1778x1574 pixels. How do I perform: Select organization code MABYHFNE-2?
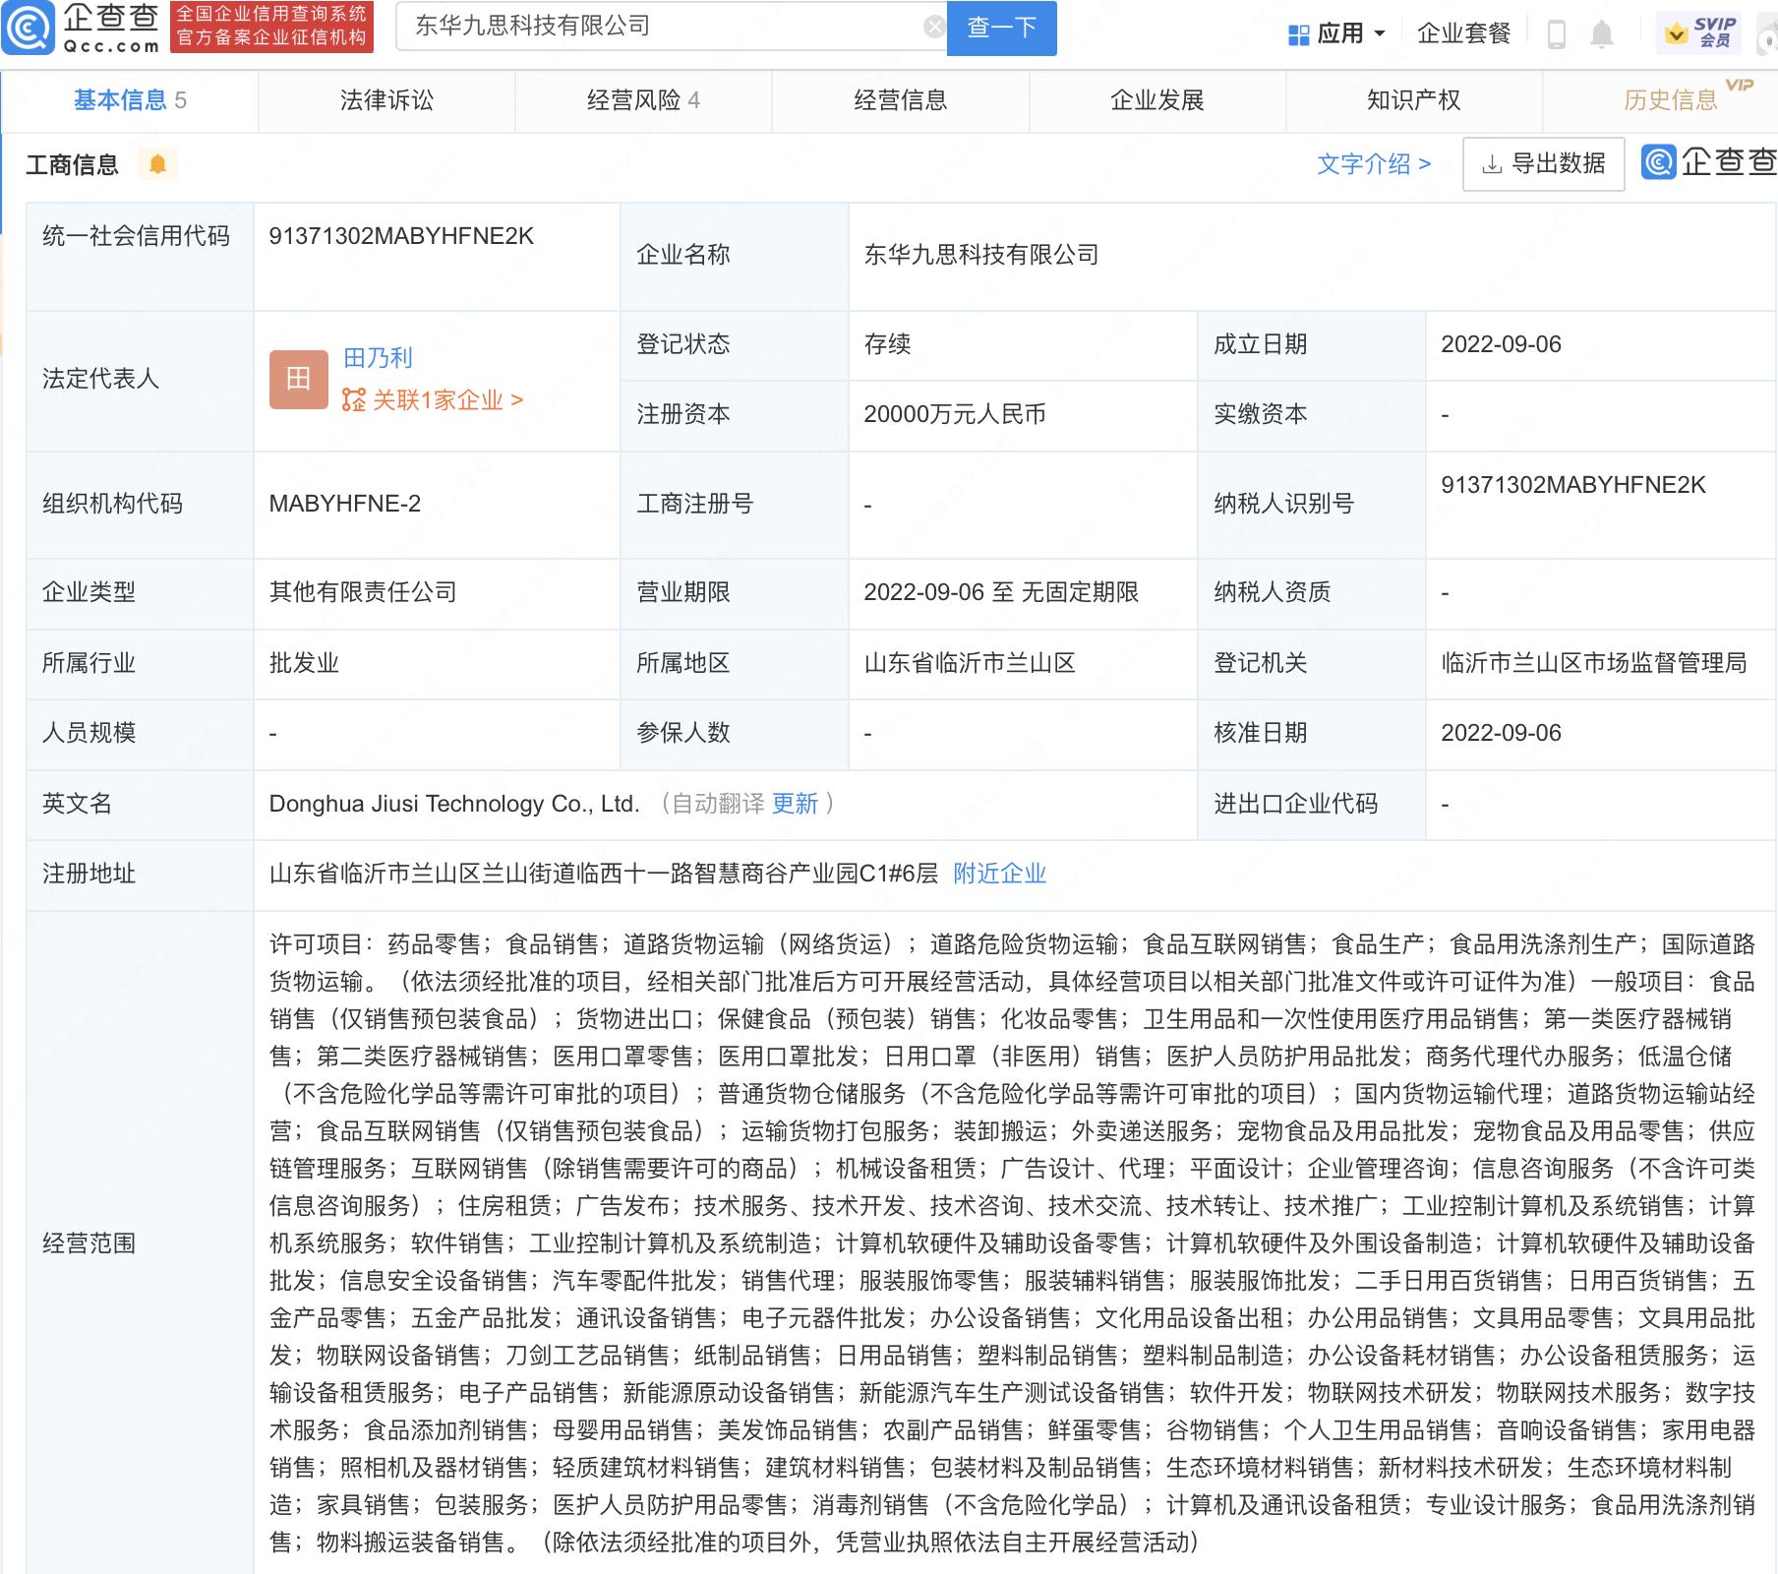point(344,504)
